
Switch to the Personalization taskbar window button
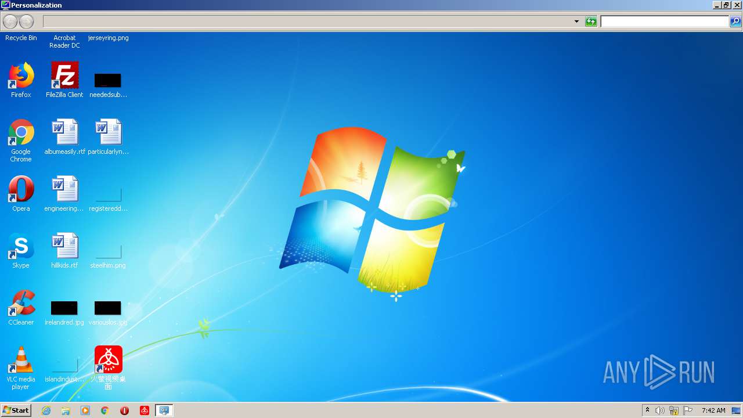164,410
